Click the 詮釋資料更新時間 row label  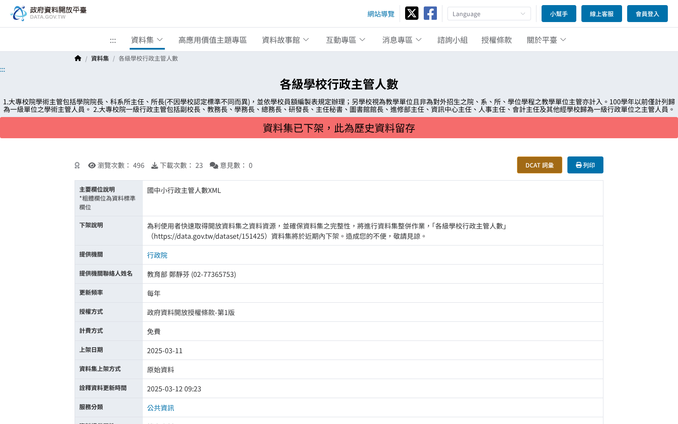[x=103, y=388]
